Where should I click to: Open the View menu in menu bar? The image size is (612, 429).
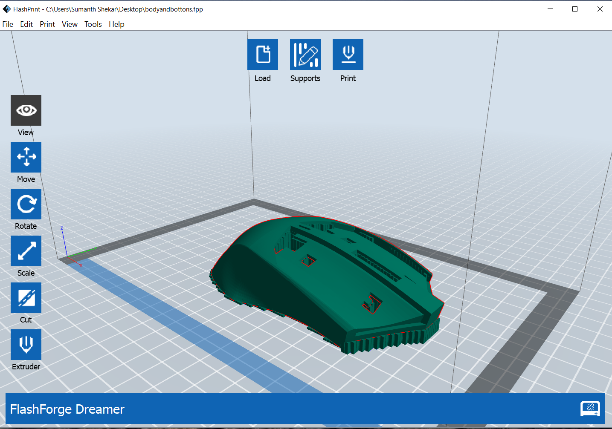[70, 24]
